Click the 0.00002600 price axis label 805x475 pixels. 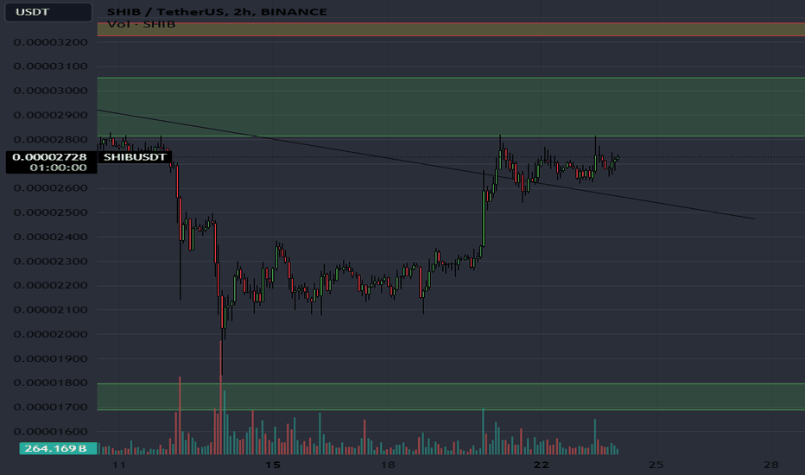[50, 188]
